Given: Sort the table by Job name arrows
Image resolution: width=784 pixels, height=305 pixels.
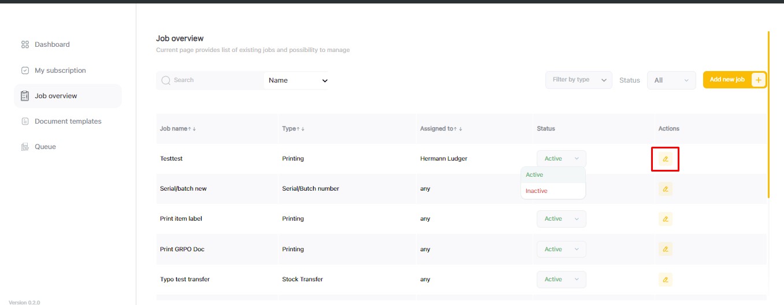Looking at the screenshot, I should pyautogui.click(x=192, y=129).
